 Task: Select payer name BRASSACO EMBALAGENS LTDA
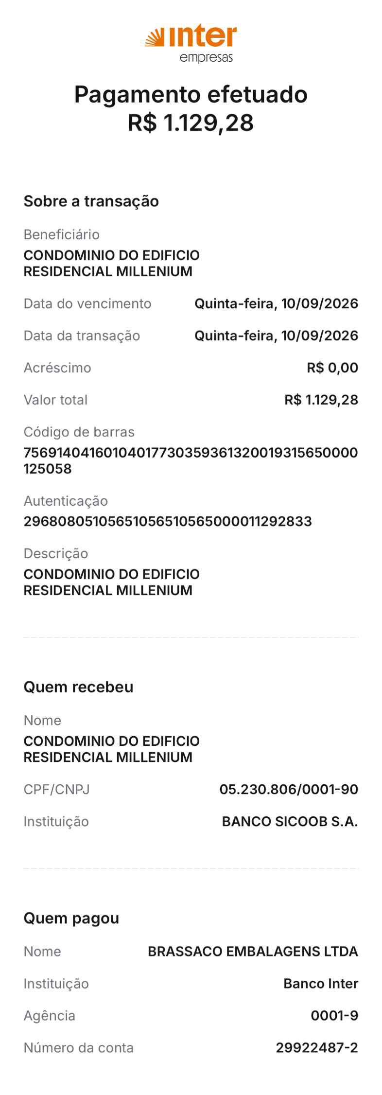pos(253,952)
